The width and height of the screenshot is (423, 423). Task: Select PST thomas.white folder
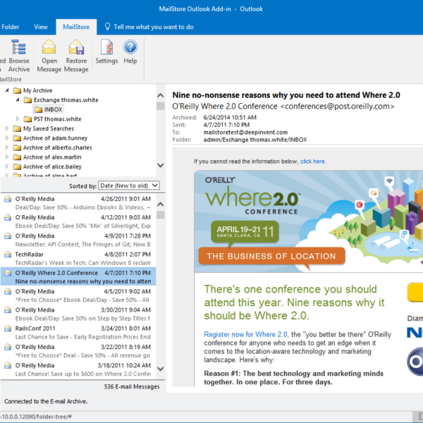pyautogui.click(x=53, y=119)
